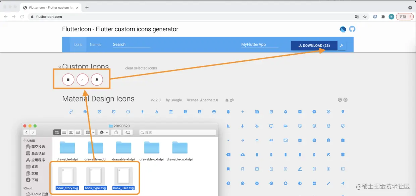Pick the border color pencil icon
The image size is (416, 196).
300,169
